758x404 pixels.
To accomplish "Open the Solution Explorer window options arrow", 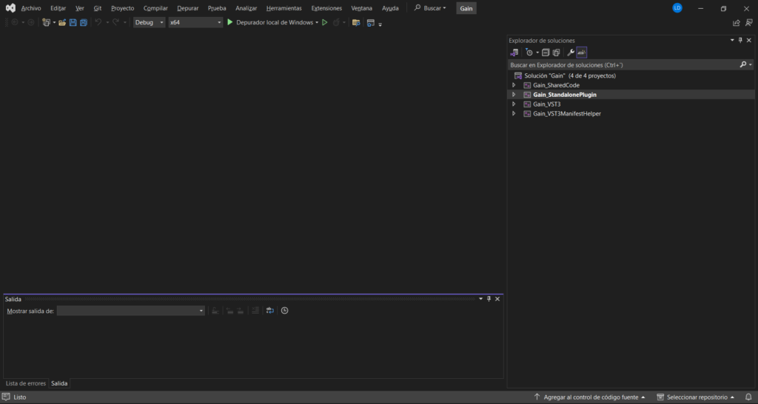I will (x=732, y=41).
